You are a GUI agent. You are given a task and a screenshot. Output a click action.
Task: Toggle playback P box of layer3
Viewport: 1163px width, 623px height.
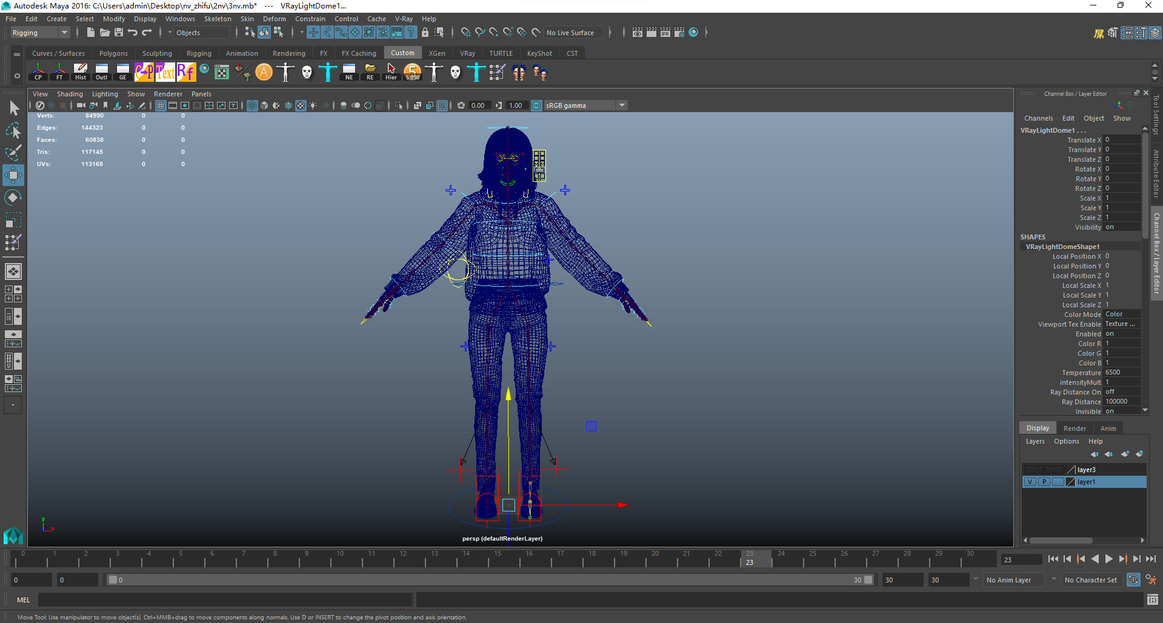click(1044, 470)
